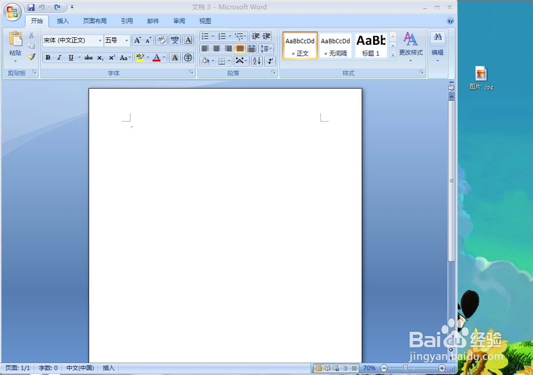Redo the last action
533x375 pixels.
58,7
